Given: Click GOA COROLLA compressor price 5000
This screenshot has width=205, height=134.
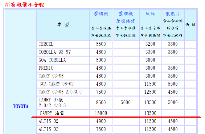Looking at the screenshot, I should pyautogui.click(x=101, y=60).
